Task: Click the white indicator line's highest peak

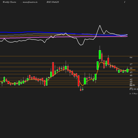Action: tap(100, 25)
